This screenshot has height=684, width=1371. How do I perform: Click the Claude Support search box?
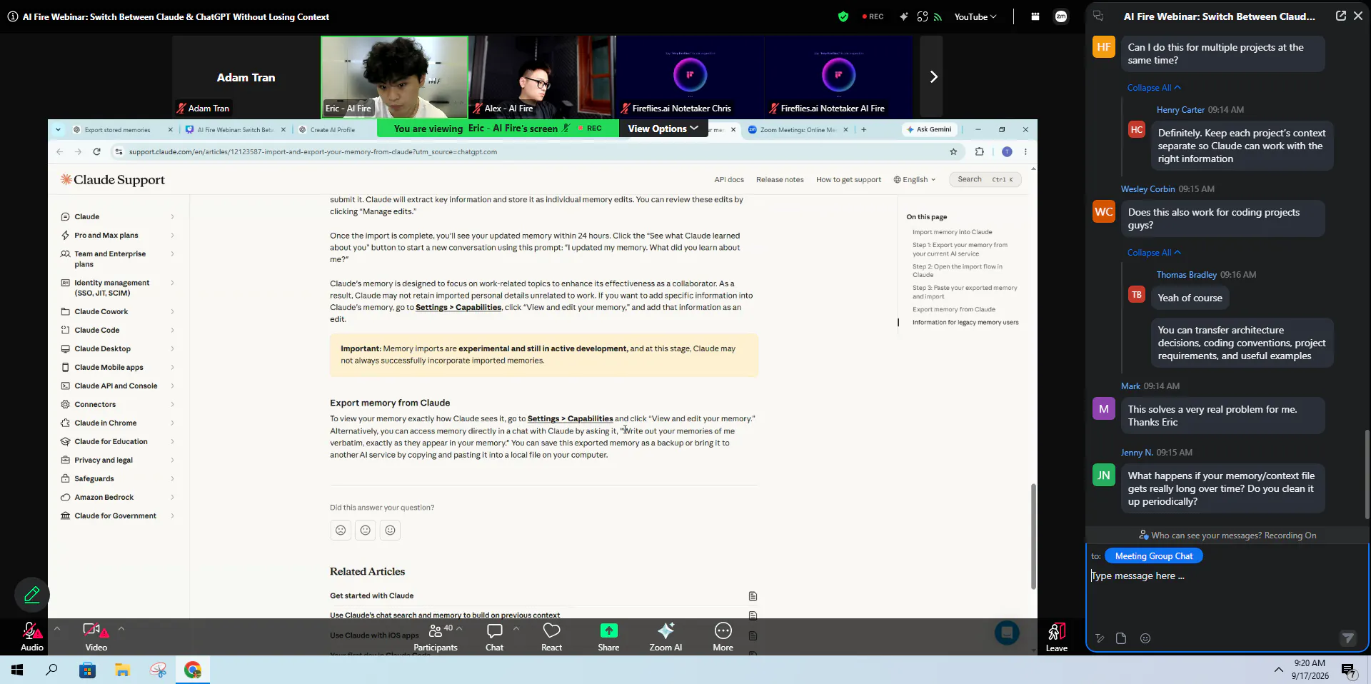click(985, 179)
